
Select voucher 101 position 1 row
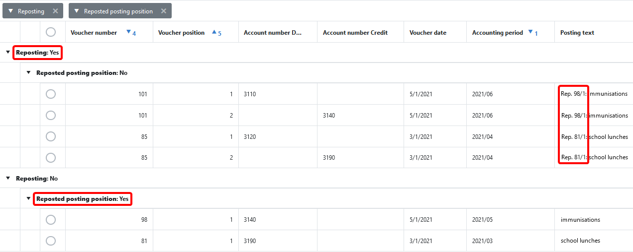point(51,94)
